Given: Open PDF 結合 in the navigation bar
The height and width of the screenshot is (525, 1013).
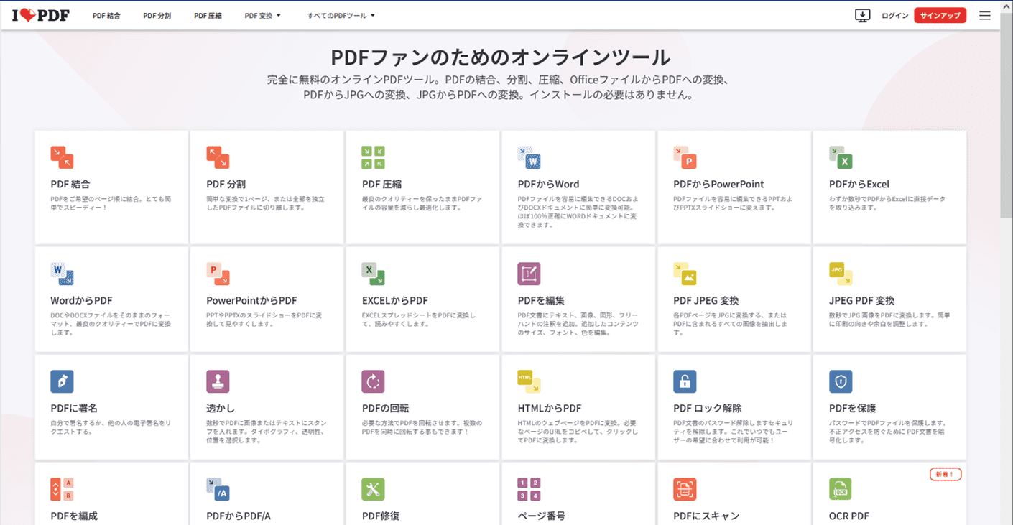Looking at the screenshot, I should pyautogui.click(x=106, y=16).
